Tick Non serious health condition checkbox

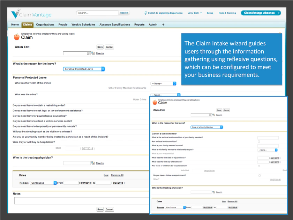tap(259, 142)
